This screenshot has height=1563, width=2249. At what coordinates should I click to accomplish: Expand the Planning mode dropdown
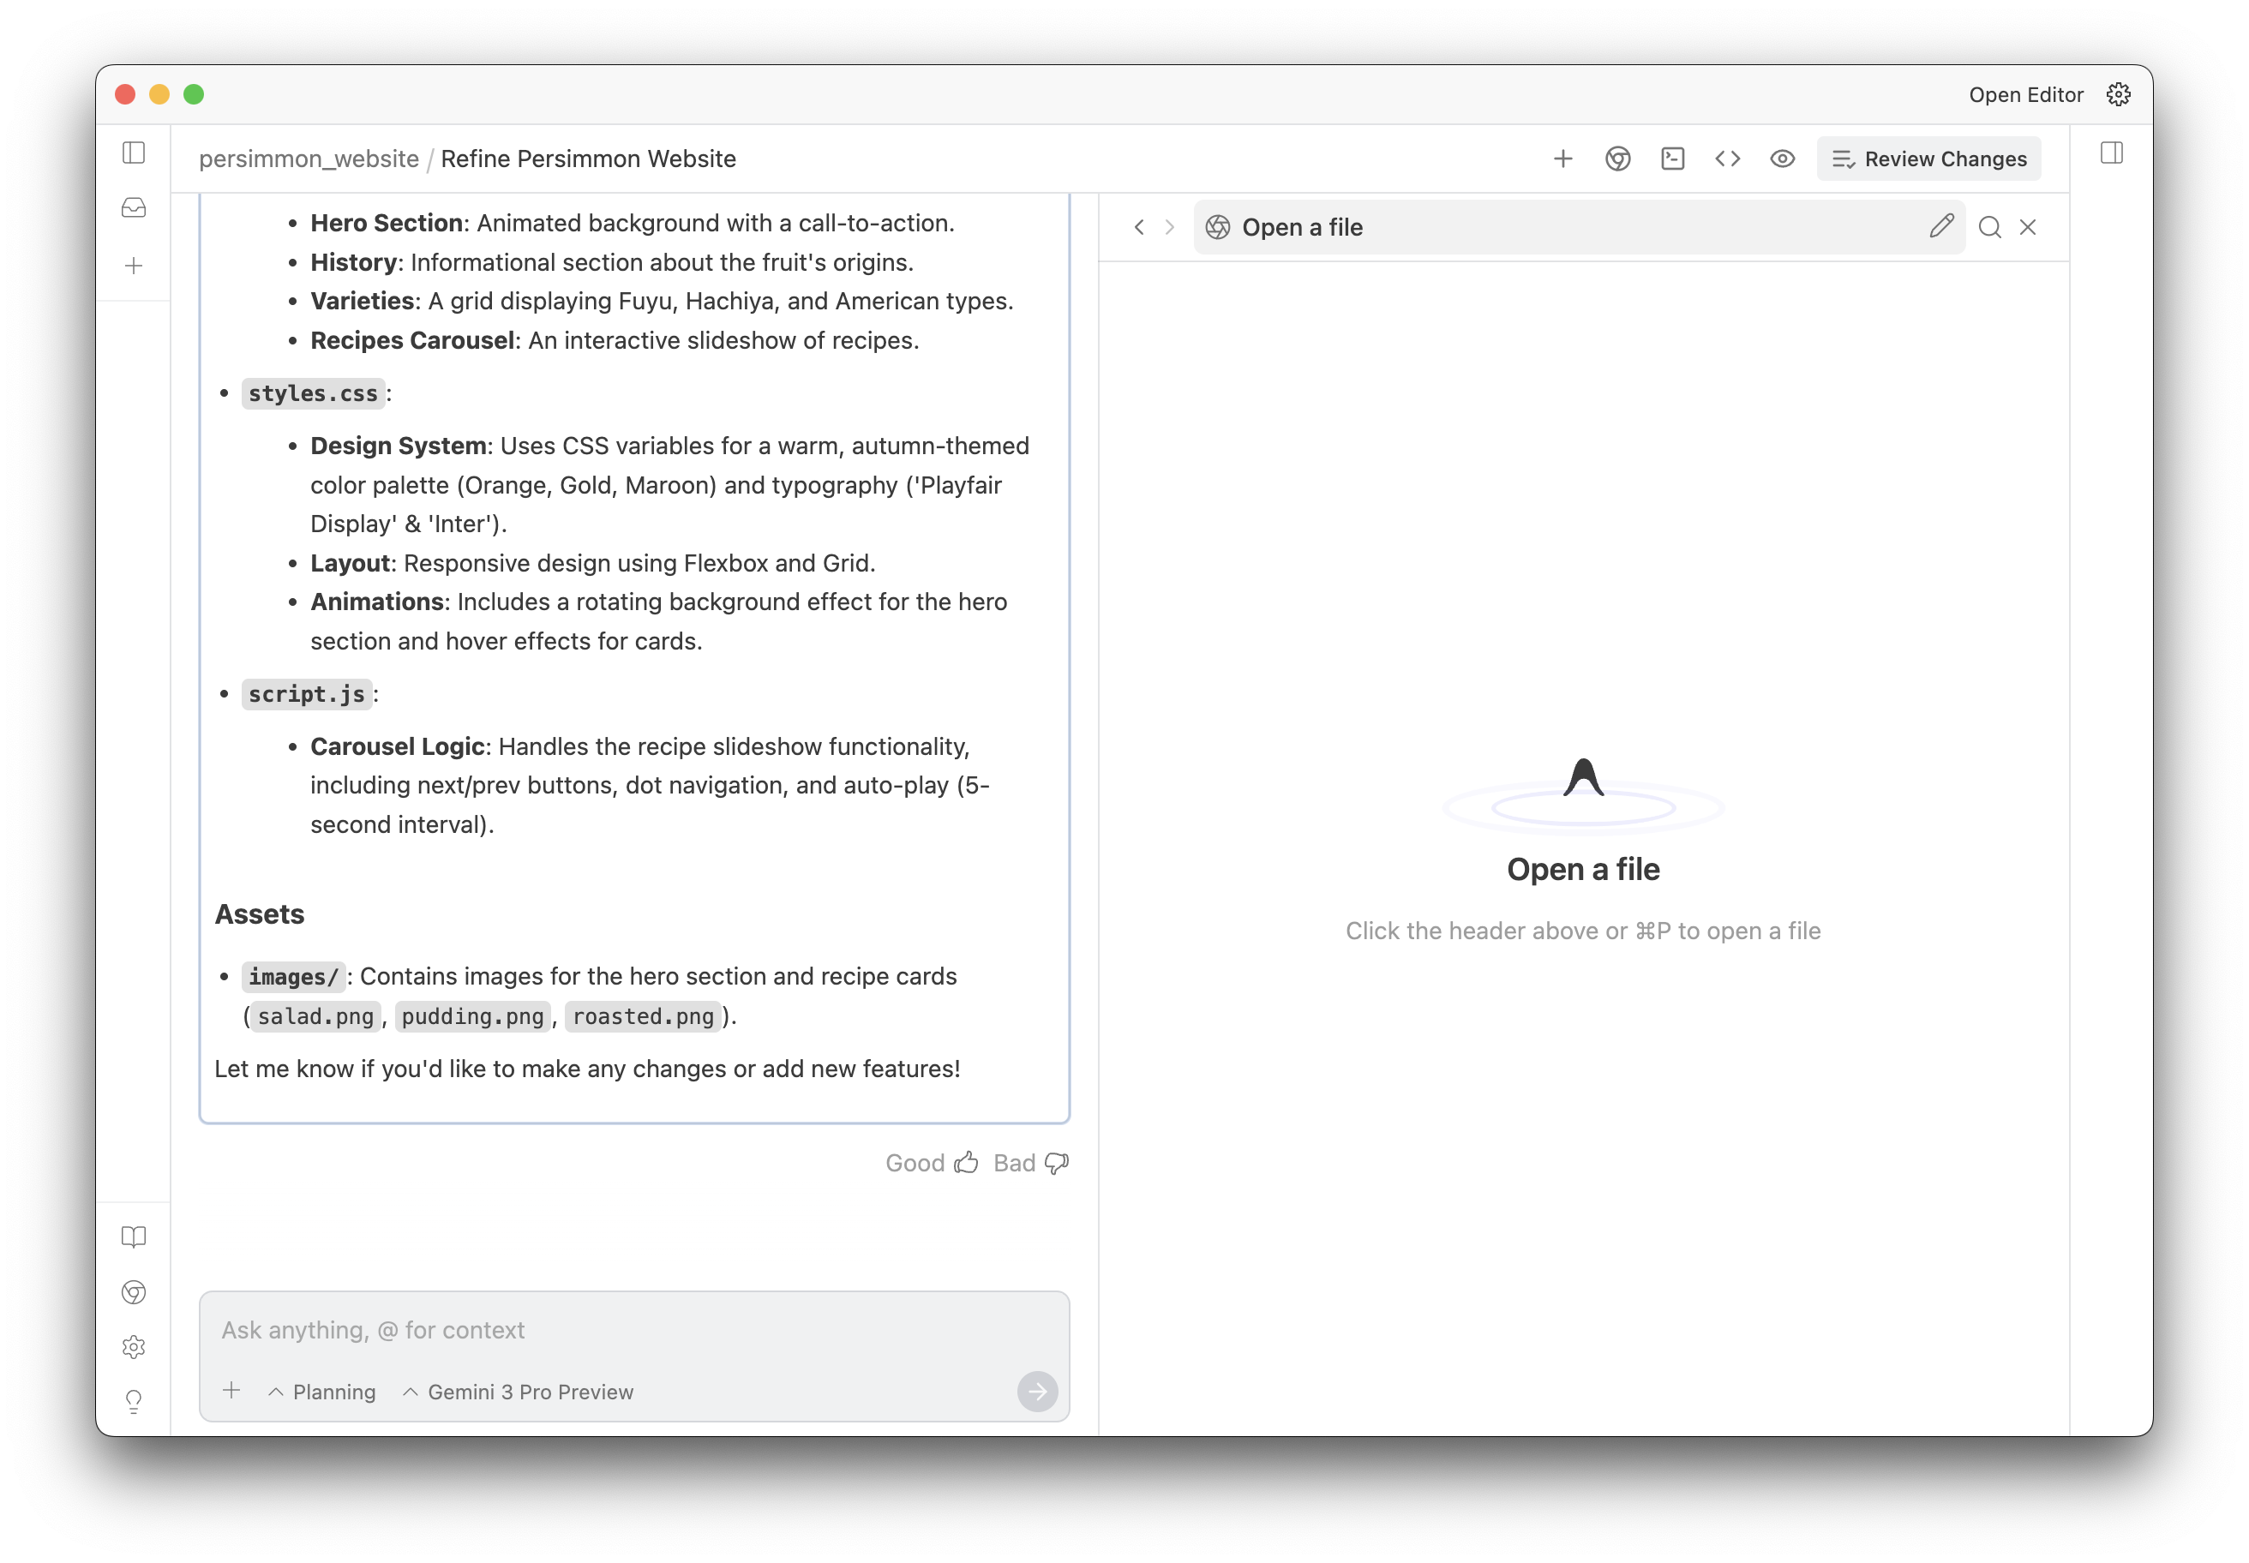322,1392
